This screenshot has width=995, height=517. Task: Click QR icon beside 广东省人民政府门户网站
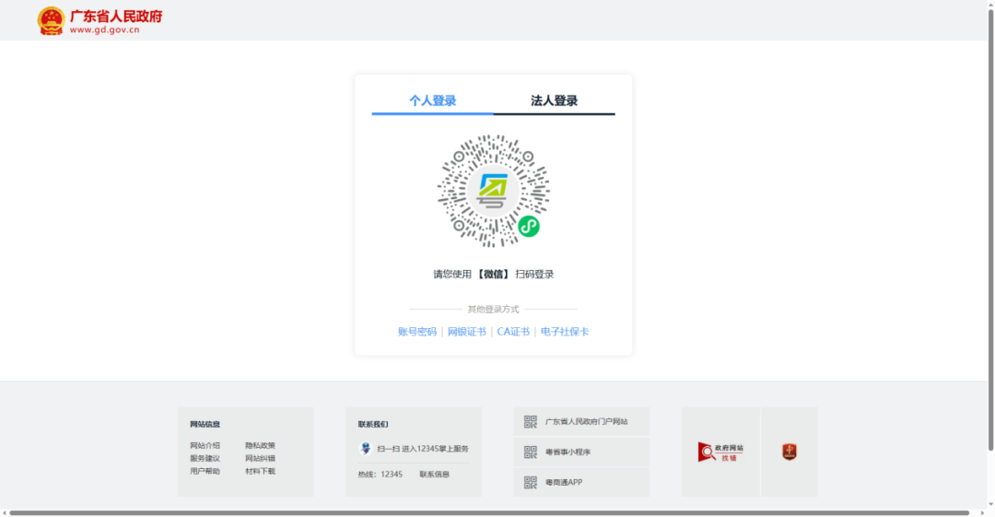point(531,422)
